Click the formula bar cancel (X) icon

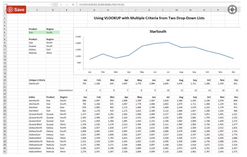pos(61,5)
